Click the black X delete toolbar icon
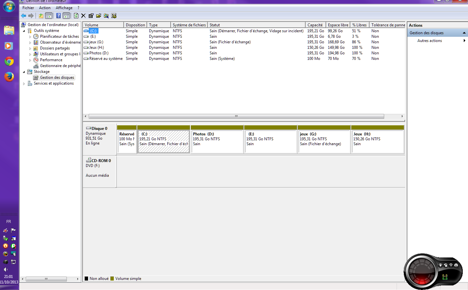 coord(83,16)
